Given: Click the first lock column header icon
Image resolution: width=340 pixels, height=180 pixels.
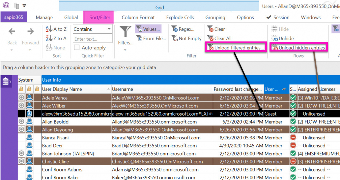Looking at the screenshot, I should click(21, 89).
